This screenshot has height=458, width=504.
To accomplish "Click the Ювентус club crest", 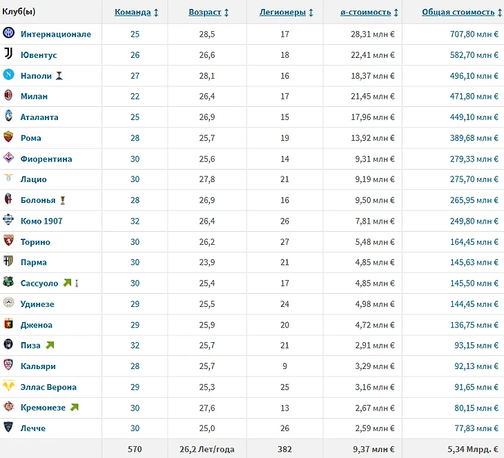I will [x=9, y=53].
